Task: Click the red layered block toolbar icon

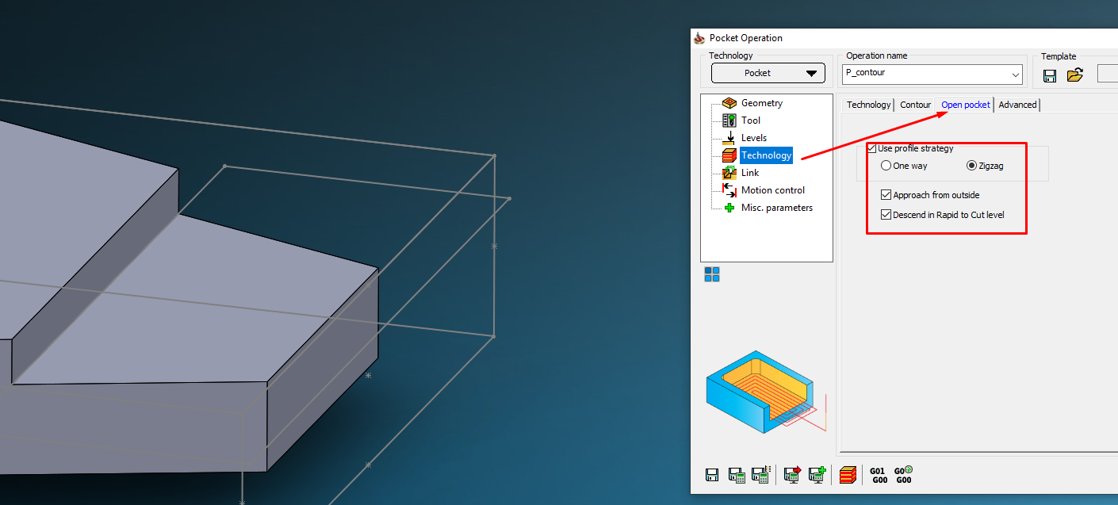Action: point(848,475)
